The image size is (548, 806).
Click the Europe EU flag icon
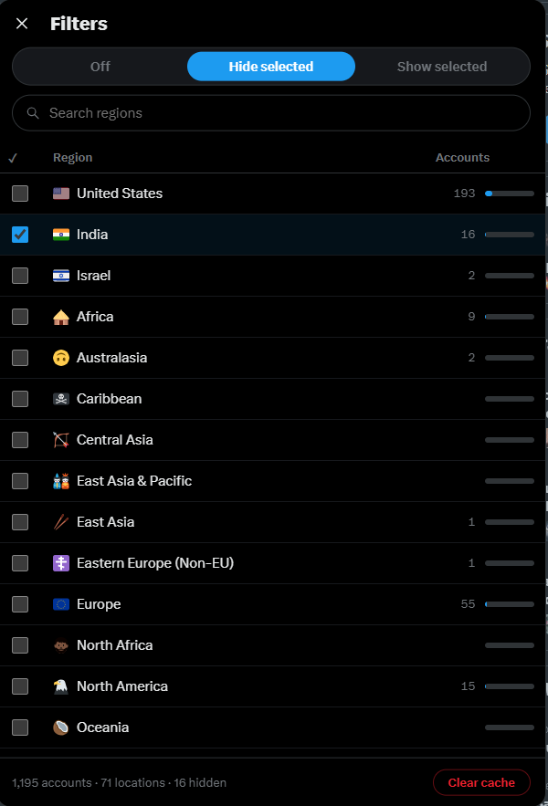61,604
